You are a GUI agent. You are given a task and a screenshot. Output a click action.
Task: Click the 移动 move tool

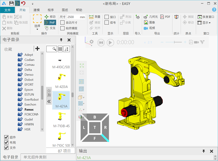click(50, 17)
